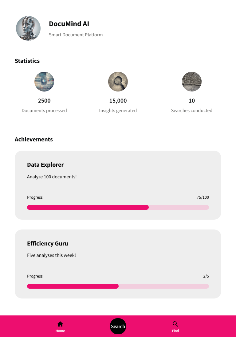Open the Data Explorer achievement card

(118, 185)
